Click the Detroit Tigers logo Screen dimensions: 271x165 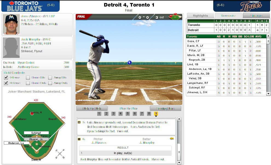(x=251, y=6)
